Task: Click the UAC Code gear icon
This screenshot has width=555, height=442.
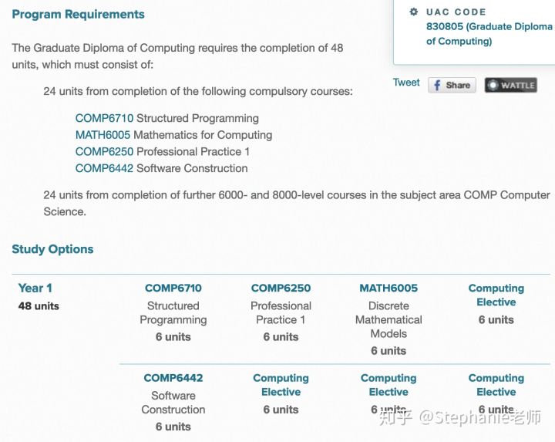Action: pyautogui.click(x=413, y=12)
